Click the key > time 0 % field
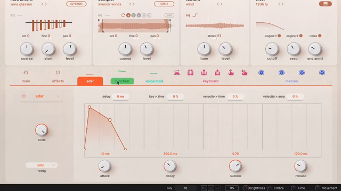The width and height of the screenshot is (341, 191). pyautogui.click(x=175, y=97)
